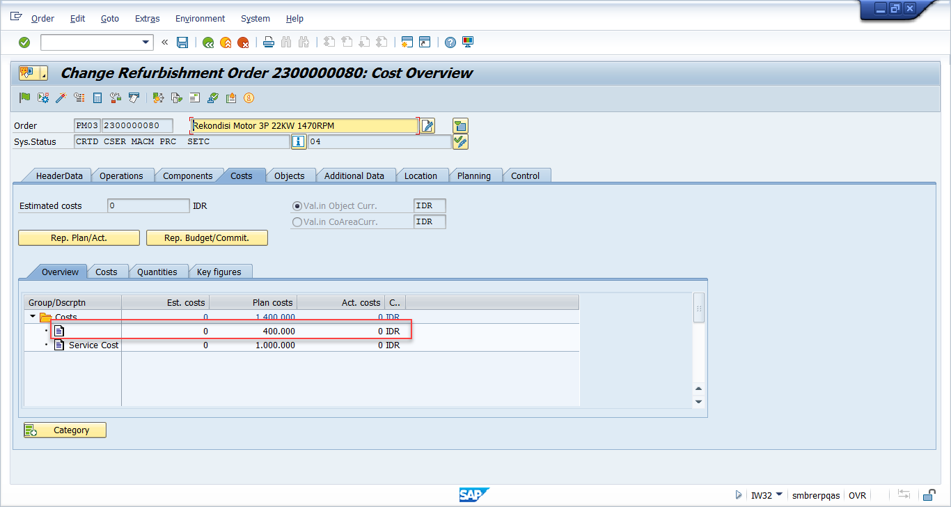Image resolution: width=951 pixels, height=507 pixels.
Task: Select the Val.in Object Curr. radio button
Action: 297,206
